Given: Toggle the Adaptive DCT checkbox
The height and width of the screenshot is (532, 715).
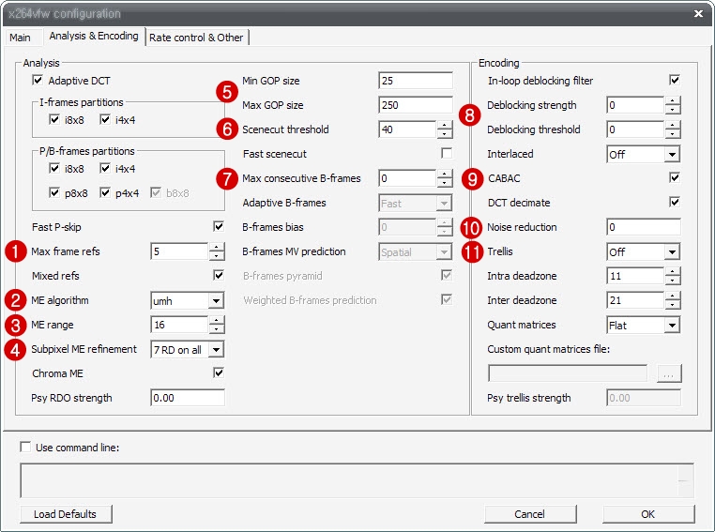Looking at the screenshot, I should (38, 81).
